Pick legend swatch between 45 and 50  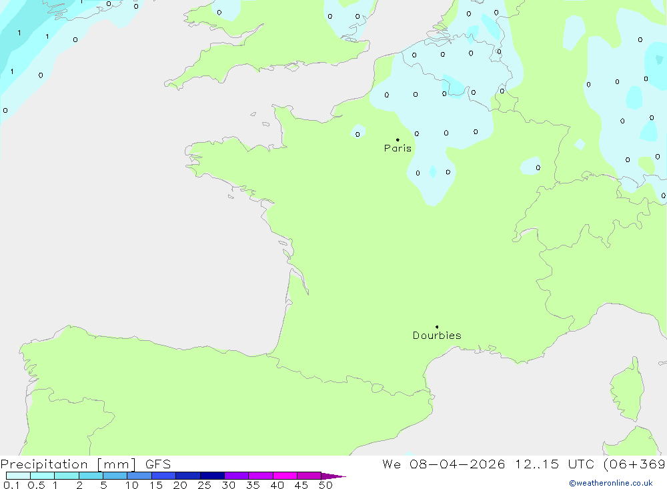click(x=309, y=476)
